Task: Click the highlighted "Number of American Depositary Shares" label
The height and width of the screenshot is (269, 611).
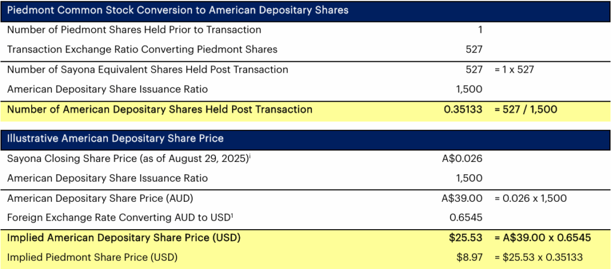Action: click(160, 110)
